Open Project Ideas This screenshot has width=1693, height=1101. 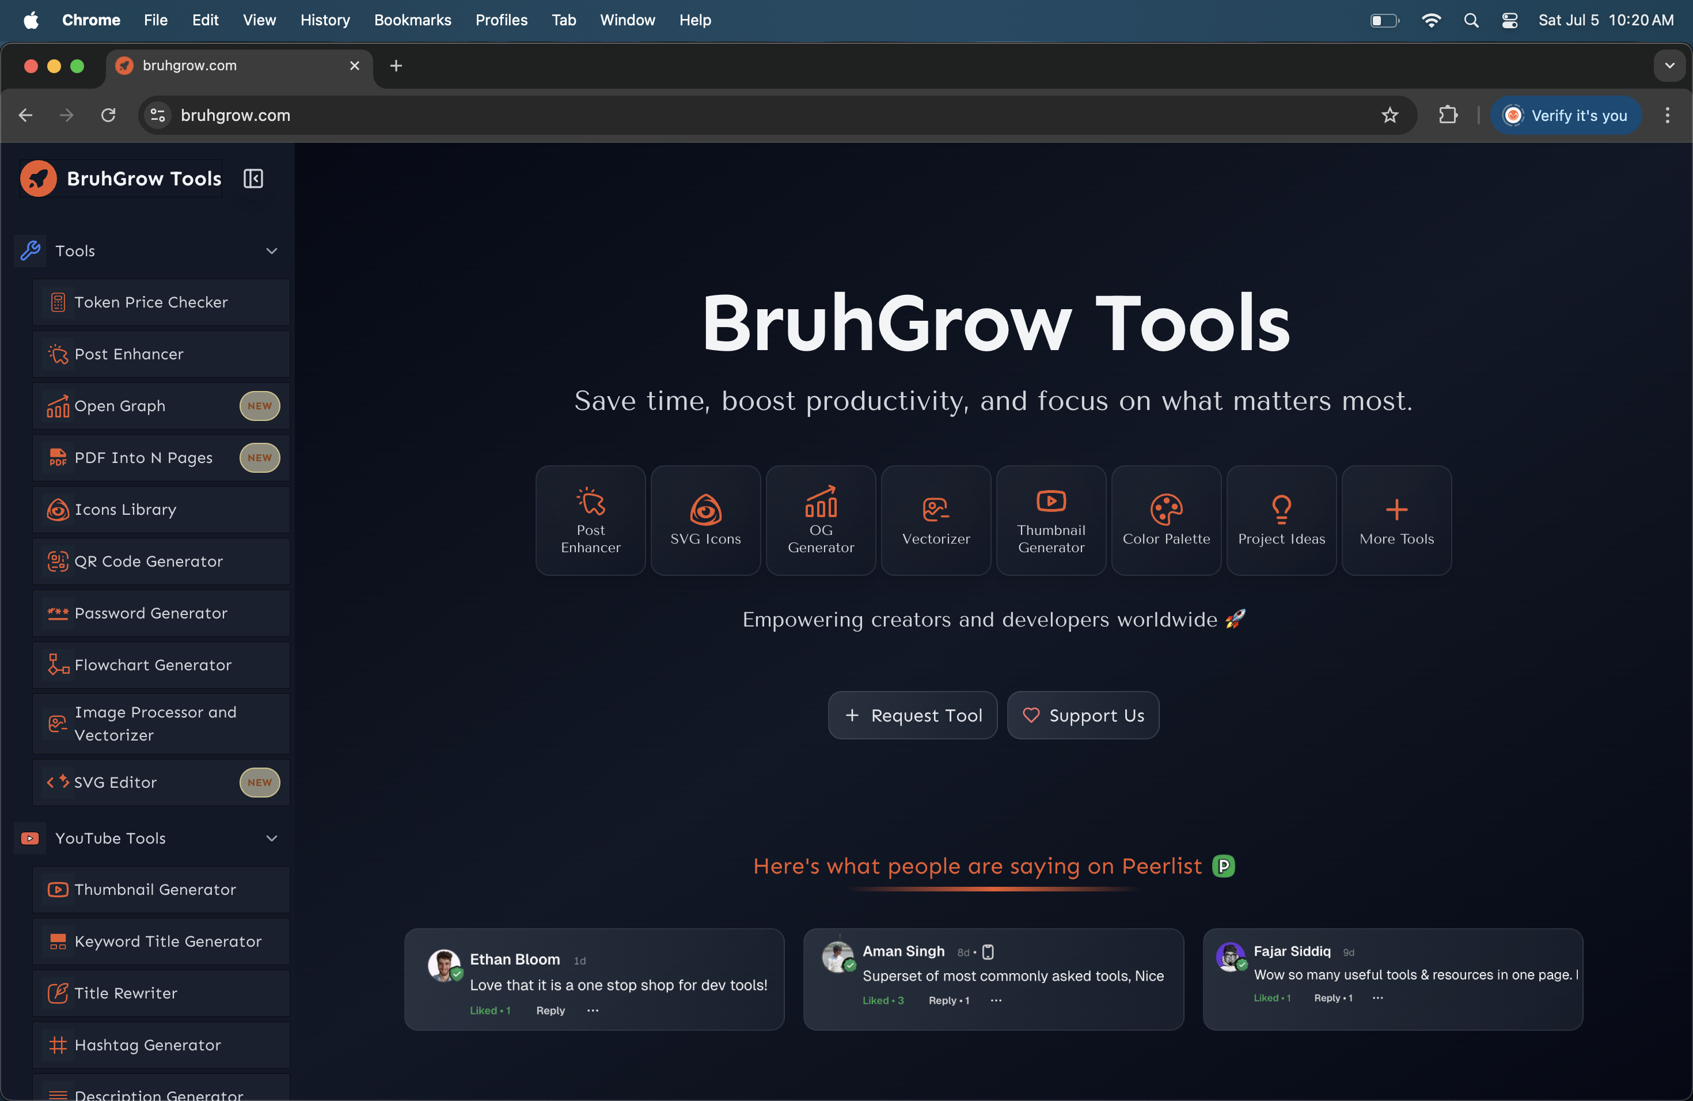pyautogui.click(x=1281, y=520)
